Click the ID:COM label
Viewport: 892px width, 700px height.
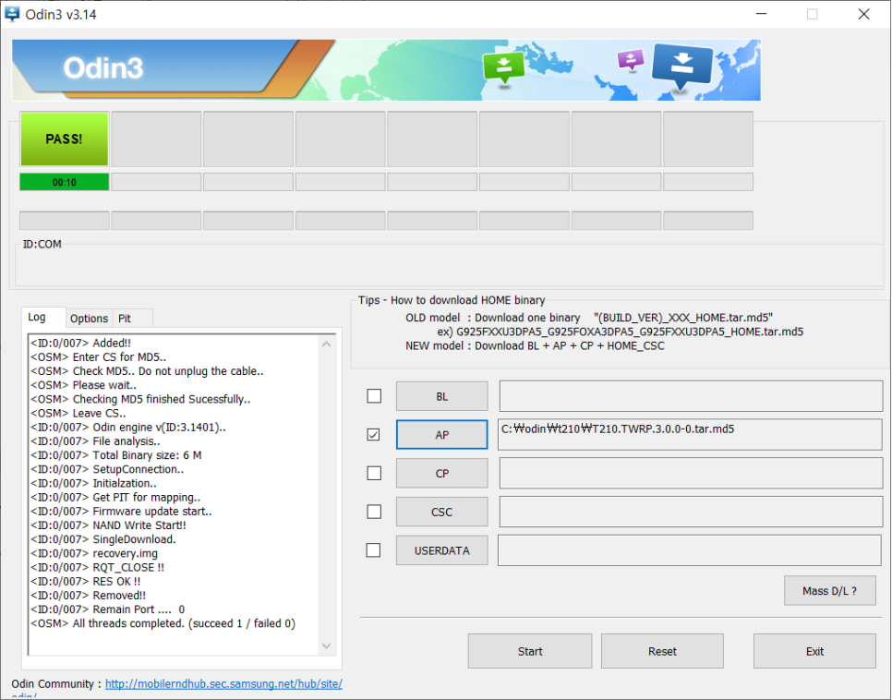(42, 244)
